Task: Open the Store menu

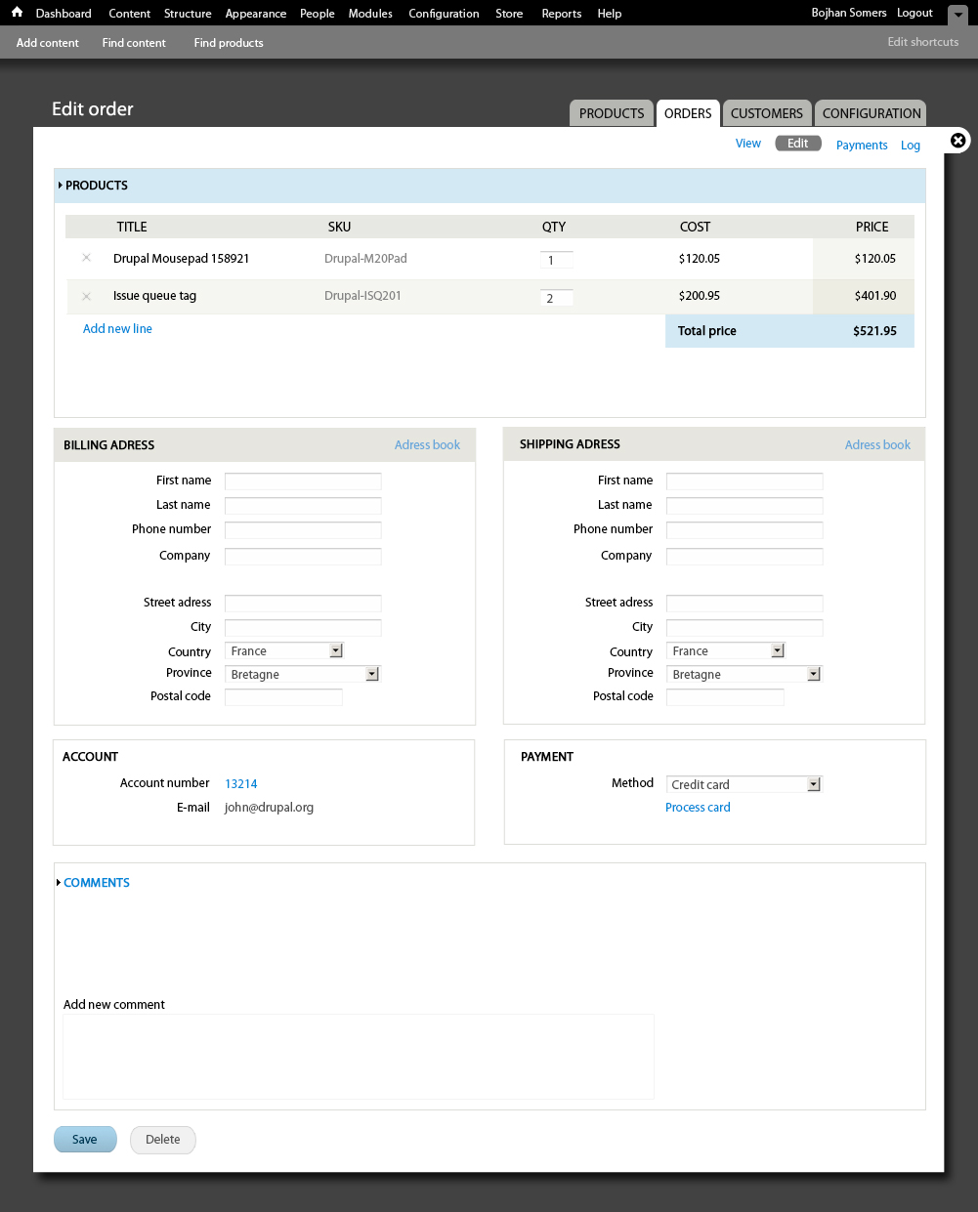Action: point(509,13)
